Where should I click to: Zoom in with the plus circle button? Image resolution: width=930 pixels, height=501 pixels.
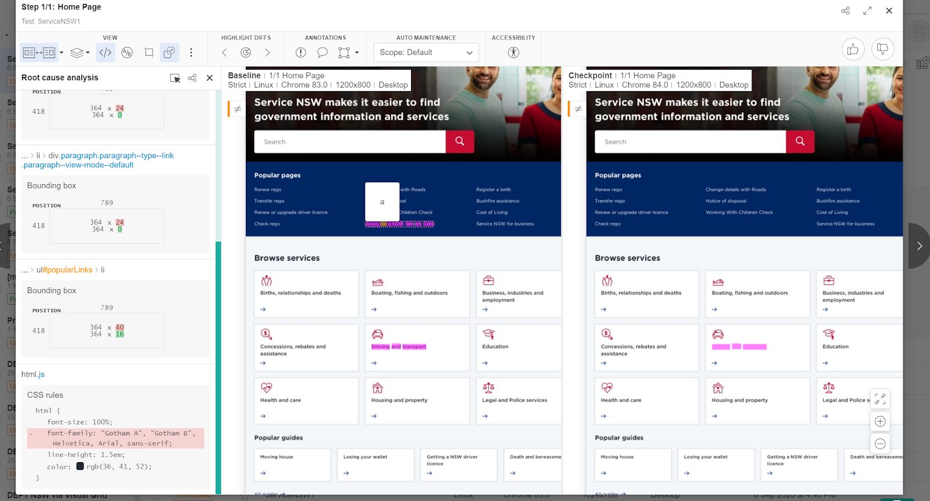[x=880, y=421]
